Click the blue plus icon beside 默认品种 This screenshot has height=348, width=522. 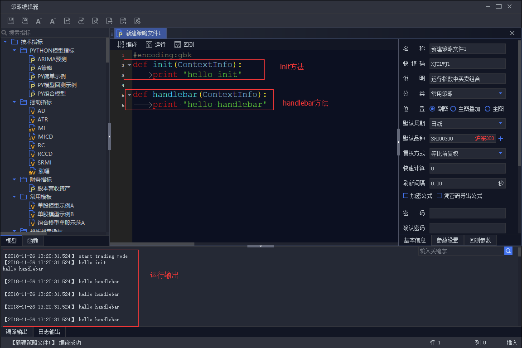(501, 139)
